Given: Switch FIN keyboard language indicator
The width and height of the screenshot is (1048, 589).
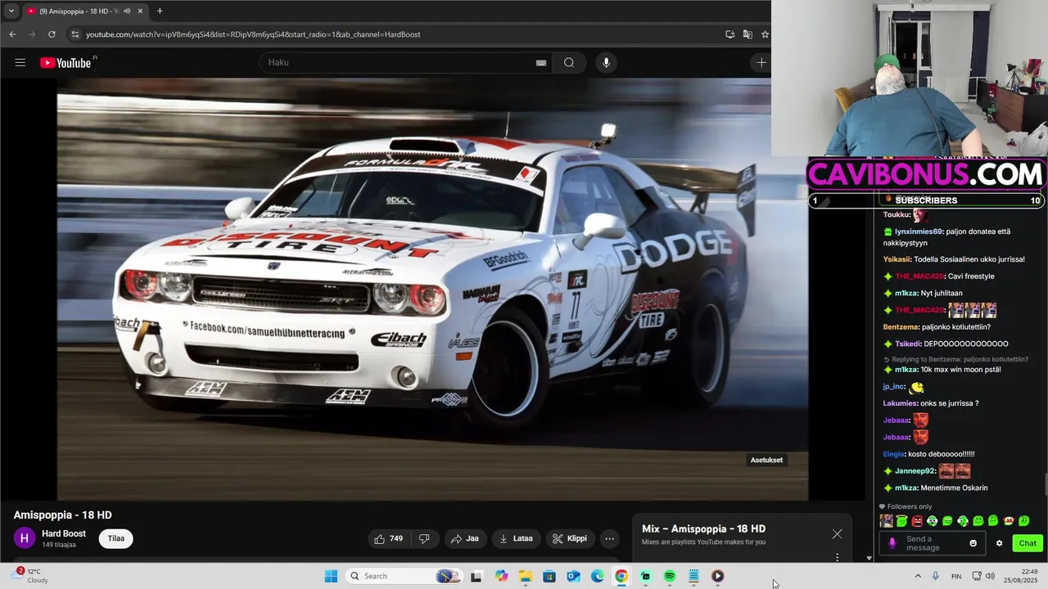Looking at the screenshot, I should click(x=956, y=576).
